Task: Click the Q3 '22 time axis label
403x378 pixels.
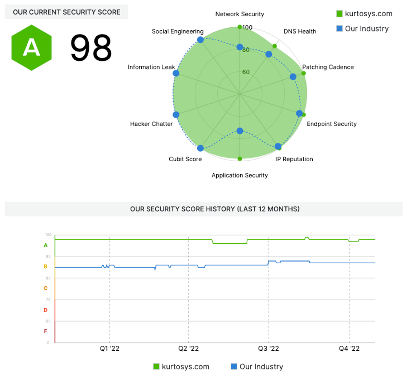Action: (268, 349)
